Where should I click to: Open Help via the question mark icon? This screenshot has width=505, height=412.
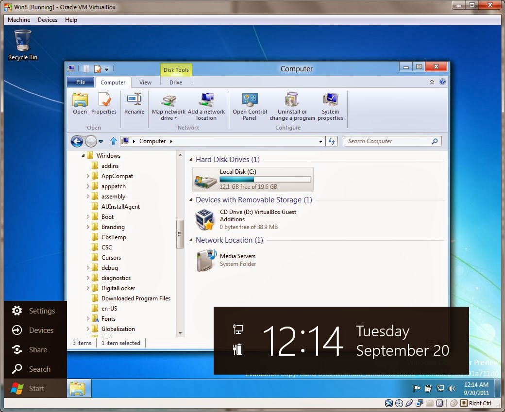pyautogui.click(x=441, y=82)
